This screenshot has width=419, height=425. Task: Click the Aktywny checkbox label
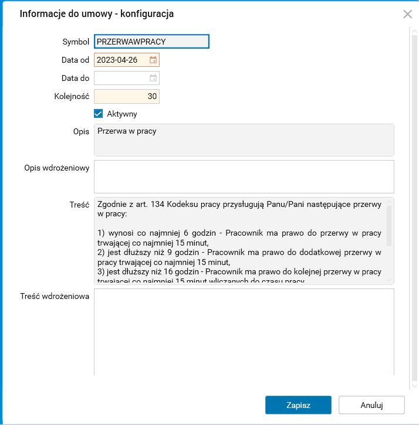pyautogui.click(x=122, y=114)
